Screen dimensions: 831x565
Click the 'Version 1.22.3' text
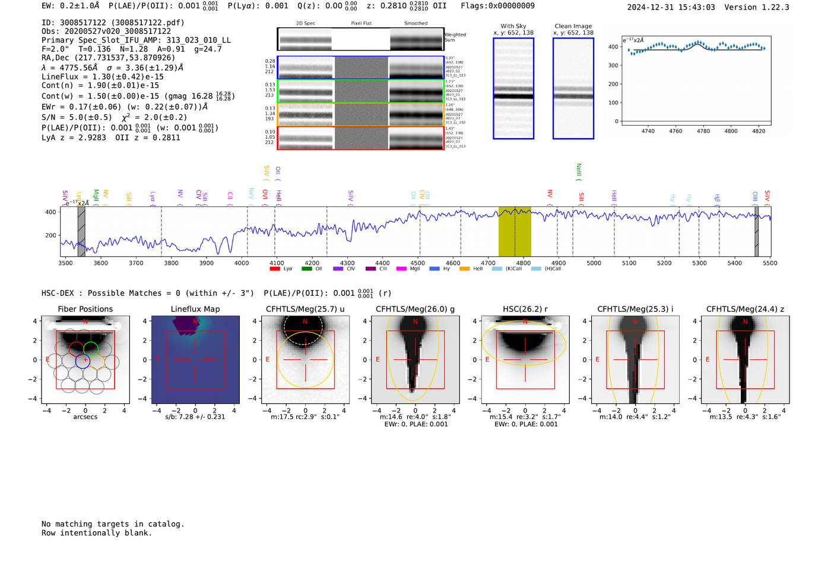(x=757, y=8)
